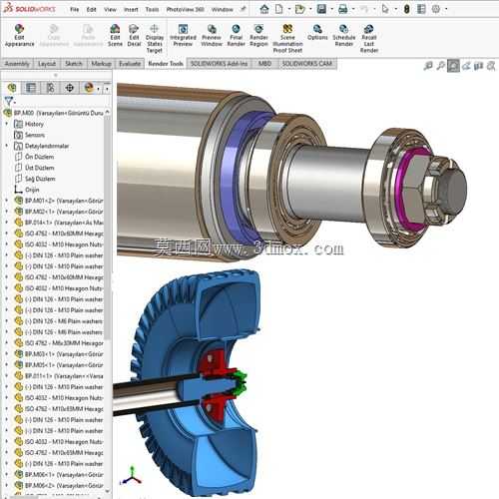Click the Print icon
499x499 pixels.
click(x=342, y=9)
